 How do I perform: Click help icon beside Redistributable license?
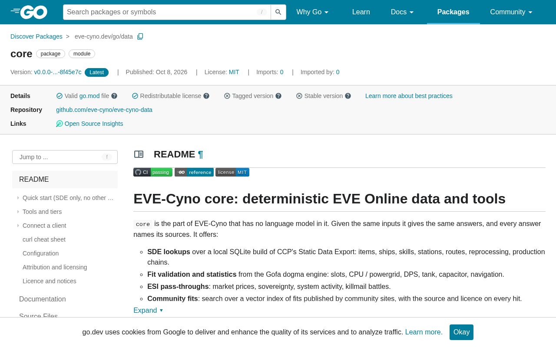pos(206,96)
